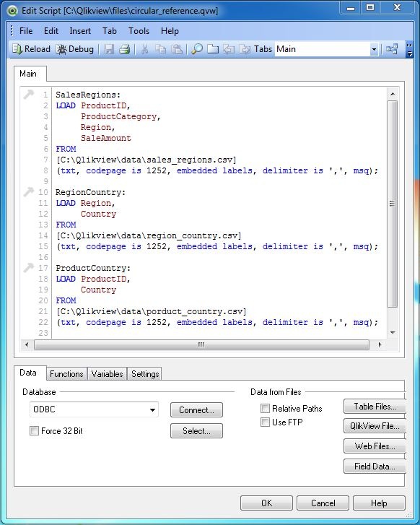This screenshot has width=420, height=525.
Task: Click the Help button at bottom
Action: (379, 503)
